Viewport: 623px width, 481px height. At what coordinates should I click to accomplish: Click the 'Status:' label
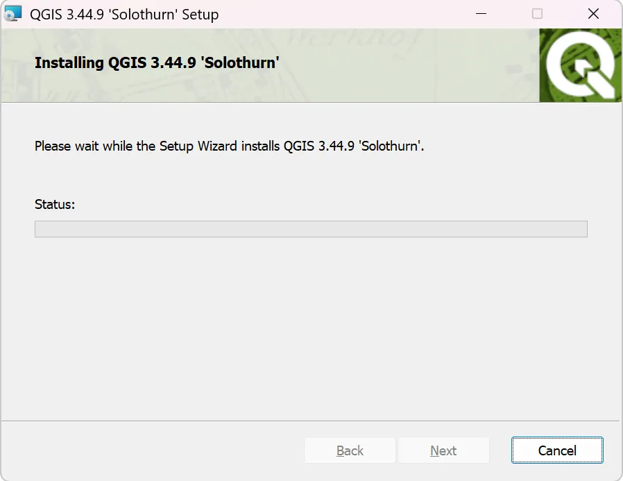(55, 204)
